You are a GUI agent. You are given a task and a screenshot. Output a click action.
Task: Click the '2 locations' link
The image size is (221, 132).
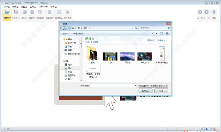[94, 42]
